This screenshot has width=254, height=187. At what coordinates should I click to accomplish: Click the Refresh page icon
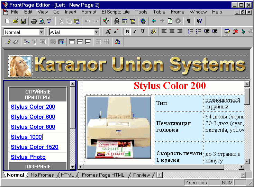(170, 21)
